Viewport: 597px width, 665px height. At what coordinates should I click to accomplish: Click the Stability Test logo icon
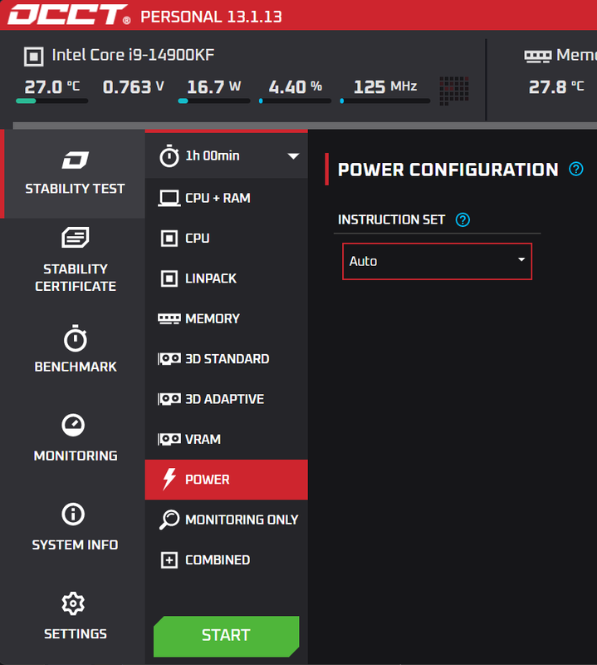click(x=75, y=160)
